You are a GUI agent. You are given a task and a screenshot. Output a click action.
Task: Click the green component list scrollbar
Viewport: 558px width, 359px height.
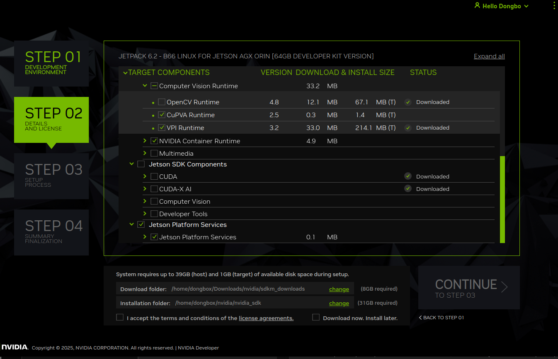pyautogui.click(x=502, y=199)
